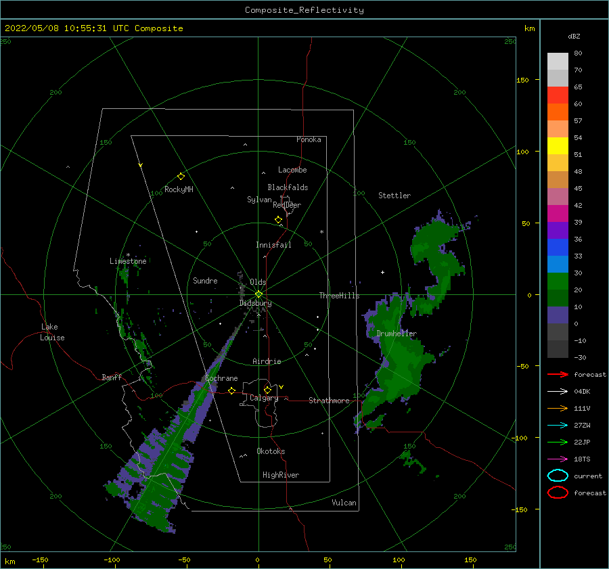
Task: Click the Banff town label
Action: click(x=112, y=377)
